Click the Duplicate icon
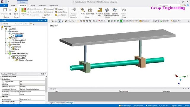Image resolution: width=190 pixels, height=107 pixels. [5, 10]
